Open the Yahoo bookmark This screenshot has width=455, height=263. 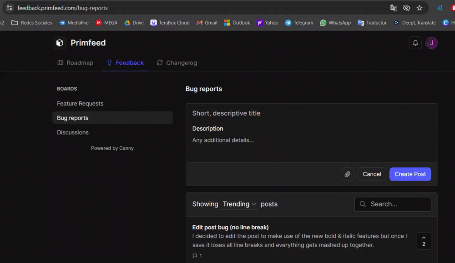click(267, 23)
